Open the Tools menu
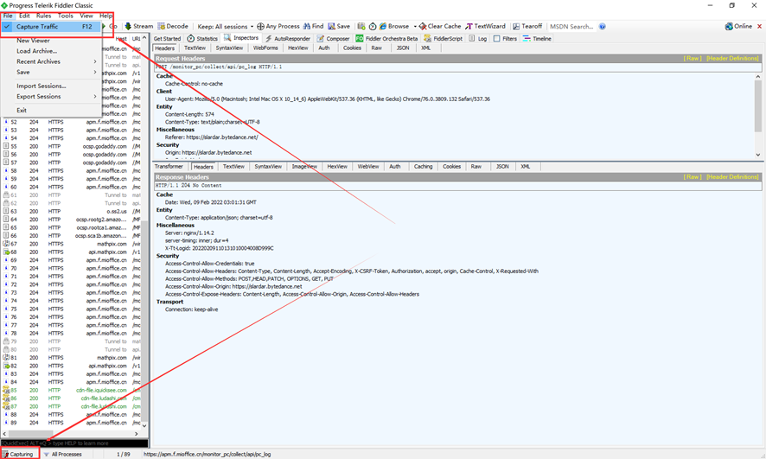766x459 pixels. (66, 16)
